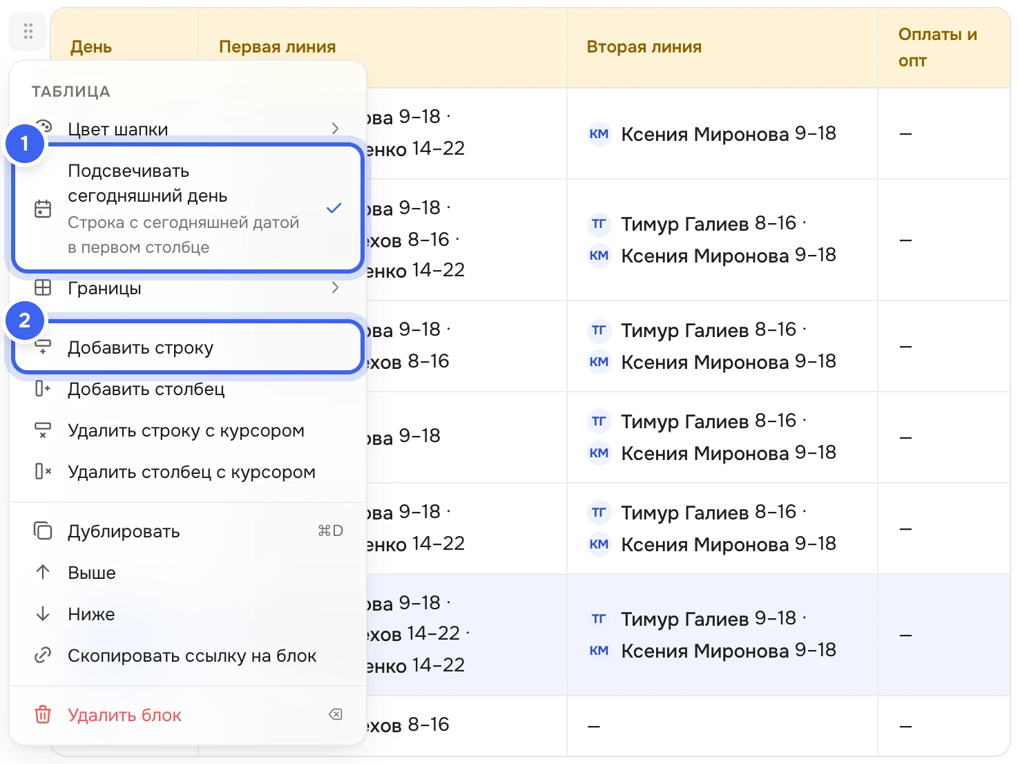Screen dimensions: 1018x764
Task: Select Удалить столбец с курсором
Action: pyautogui.click(x=188, y=472)
